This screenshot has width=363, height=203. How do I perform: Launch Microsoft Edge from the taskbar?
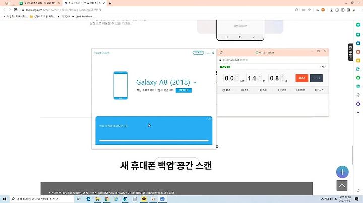(x=88, y=199)
